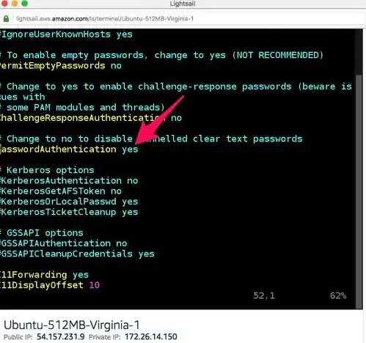Maximize the Lightsail window with green button

click(25, 3)
